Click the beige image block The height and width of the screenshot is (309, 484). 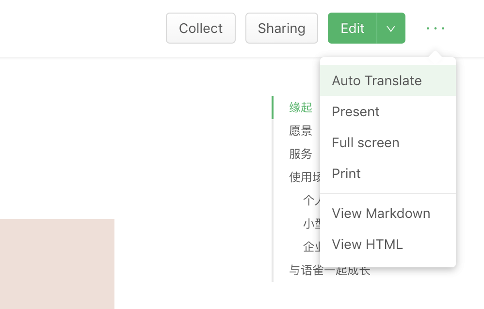(57, 263)
